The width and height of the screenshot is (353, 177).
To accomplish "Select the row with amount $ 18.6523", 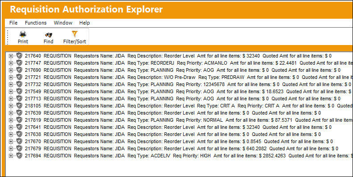I will [189, 91].
